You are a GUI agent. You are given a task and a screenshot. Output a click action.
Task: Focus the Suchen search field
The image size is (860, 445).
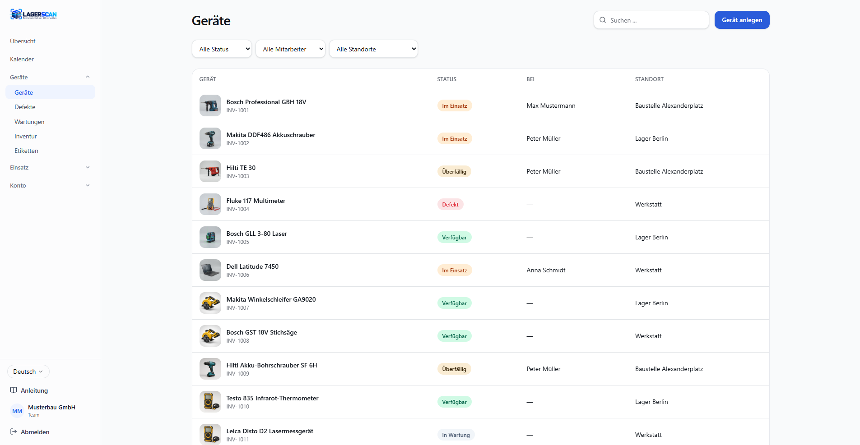pyautogui.click(x=651, y=20)
